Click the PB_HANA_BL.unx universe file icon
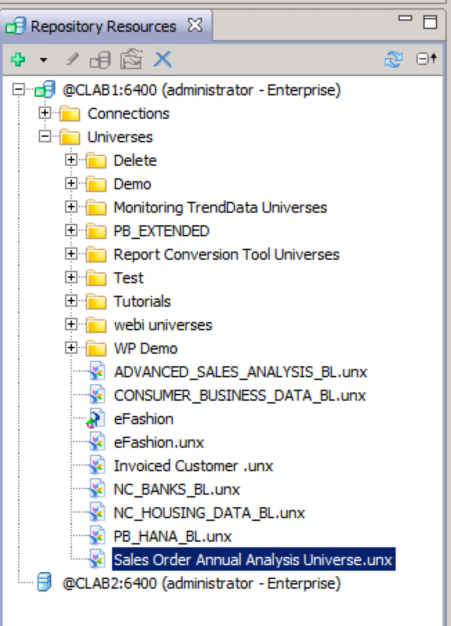 coord(97,536)
